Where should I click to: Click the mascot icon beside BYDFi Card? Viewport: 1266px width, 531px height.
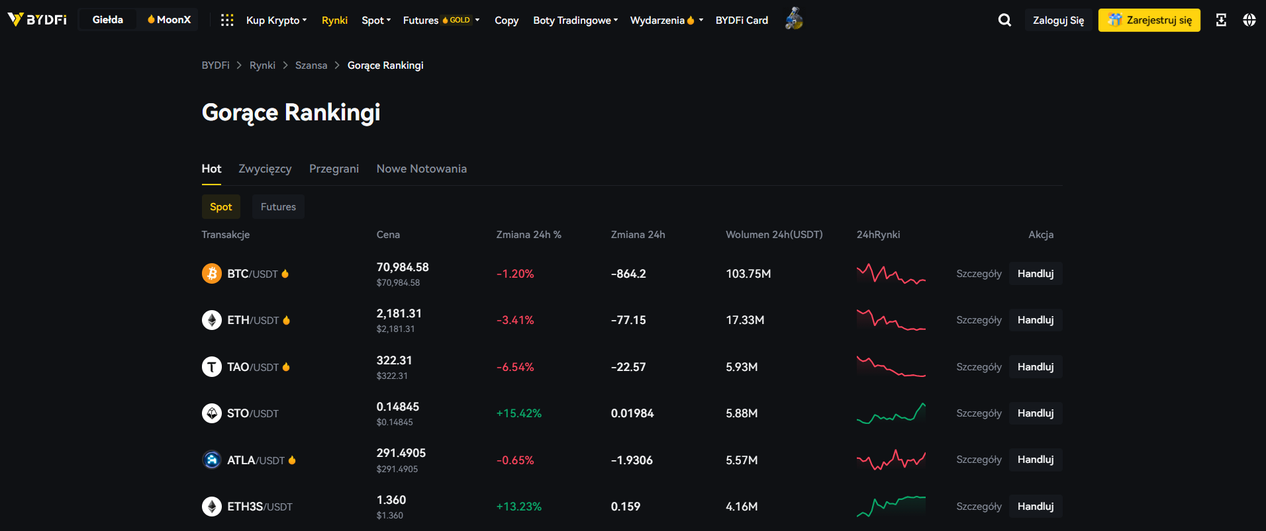point(794,19)
